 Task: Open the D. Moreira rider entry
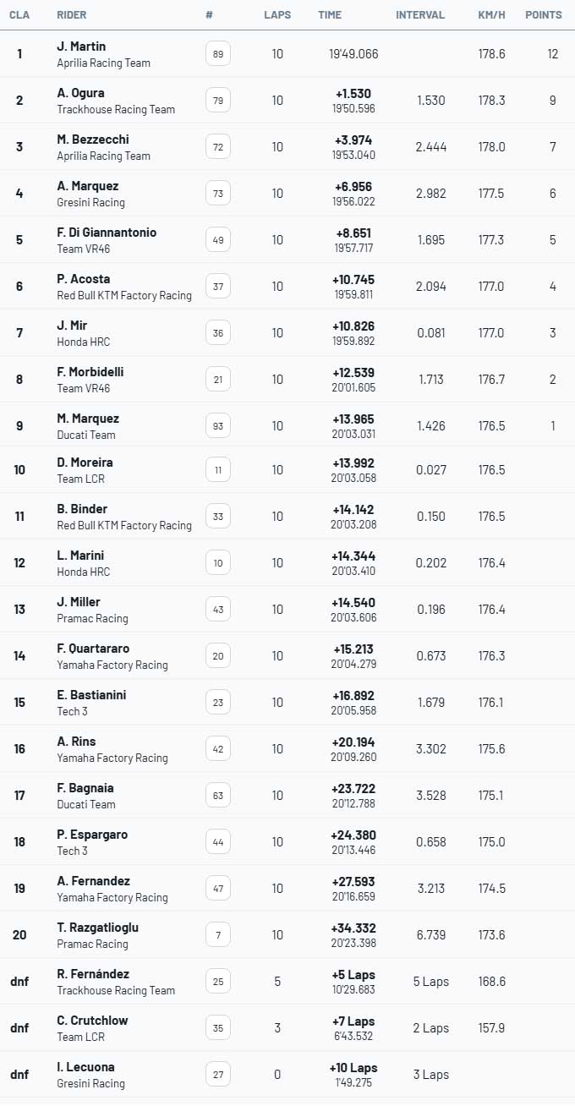[x=85, y=463]
